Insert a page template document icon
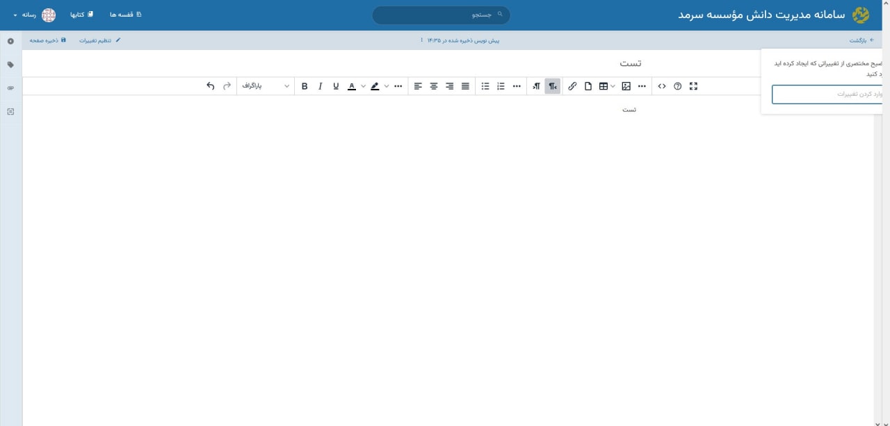This screenshot has width=890, height=426. (588, 86)
